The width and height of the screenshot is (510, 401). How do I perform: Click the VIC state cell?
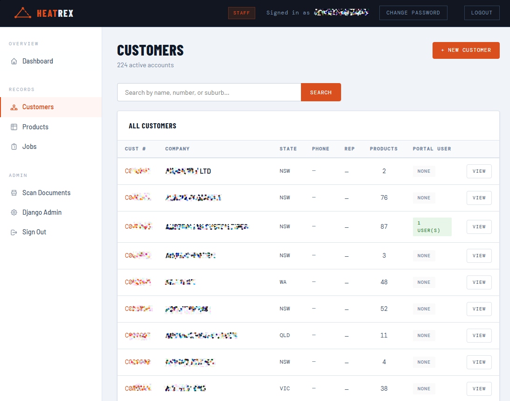coord(284,388)
